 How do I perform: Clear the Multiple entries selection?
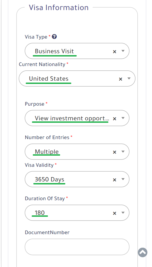pyautogui.click(x=115, y=152)
